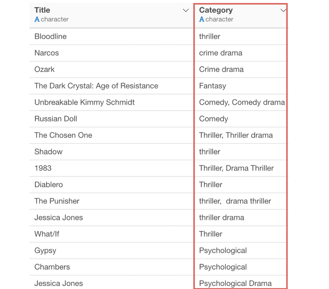Screen dimensions: 329x289
Task: Click the Unbreakable Kimmy Schmidt cell
Action: 111,102
